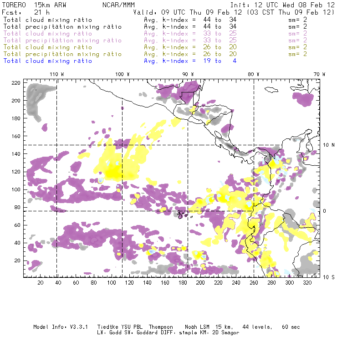Click the "(03 CST Thu 09 Feb 12)" local time text
Screen dimensions: 337x337
290,12
